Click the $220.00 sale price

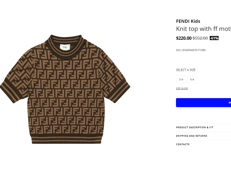click(x=183, y=38)
